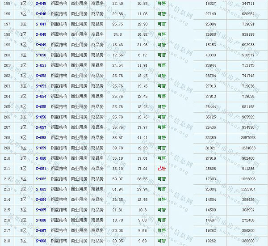This screenshot has width=268, height=246.
Task: Open unit S-054 link
Action: pos(41,96)
